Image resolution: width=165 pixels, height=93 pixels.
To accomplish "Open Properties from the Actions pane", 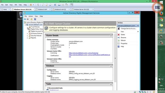I will pos(124,43).
